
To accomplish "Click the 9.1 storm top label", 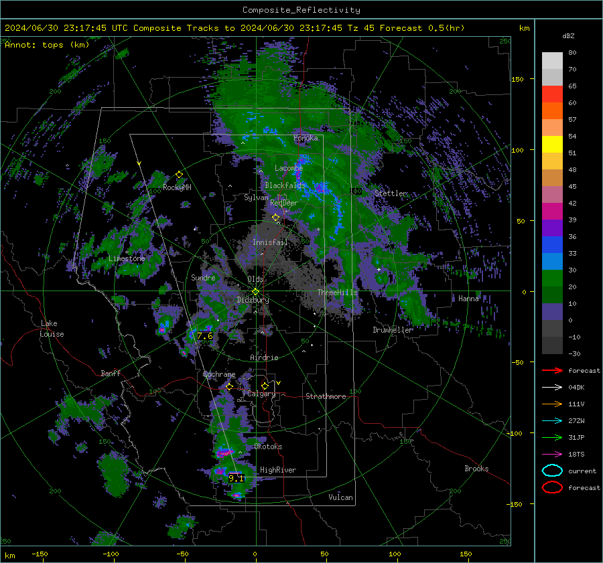I will point(236,478).
